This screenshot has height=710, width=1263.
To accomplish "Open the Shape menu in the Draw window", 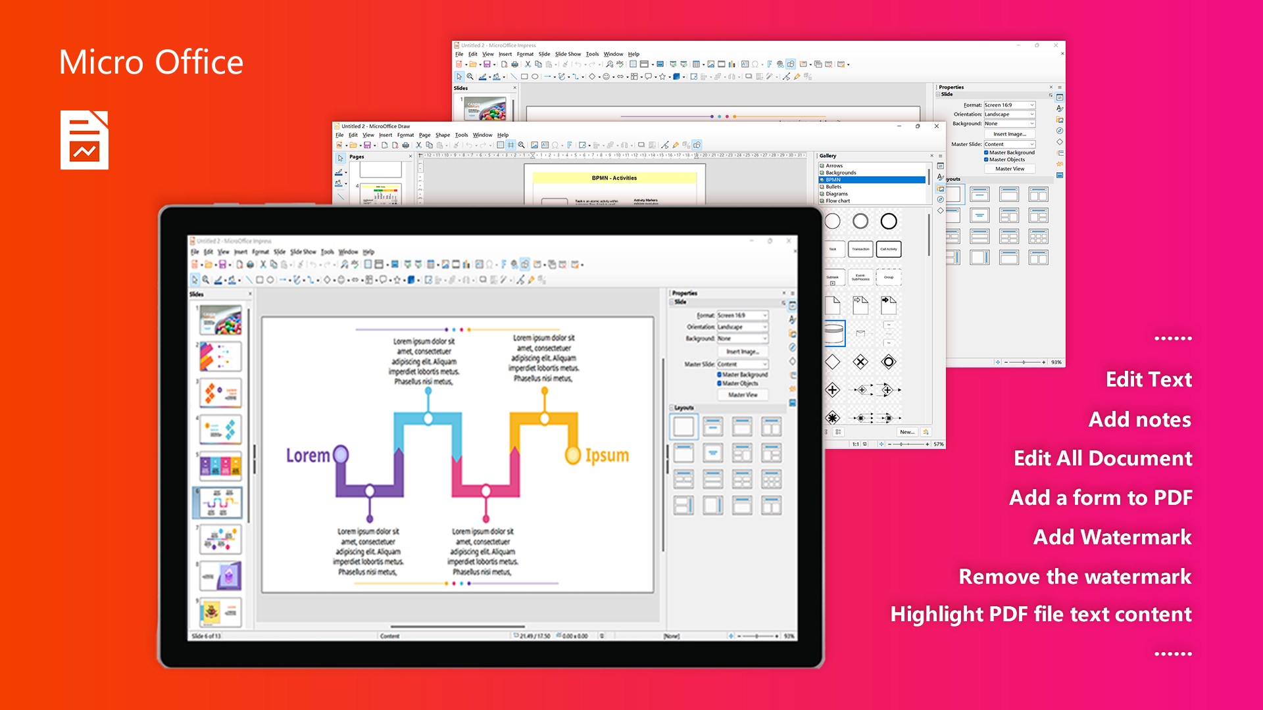I will coord(442,135).
